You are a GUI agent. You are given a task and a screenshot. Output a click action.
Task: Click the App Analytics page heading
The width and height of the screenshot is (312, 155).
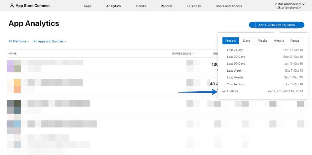tap(34, 23)
